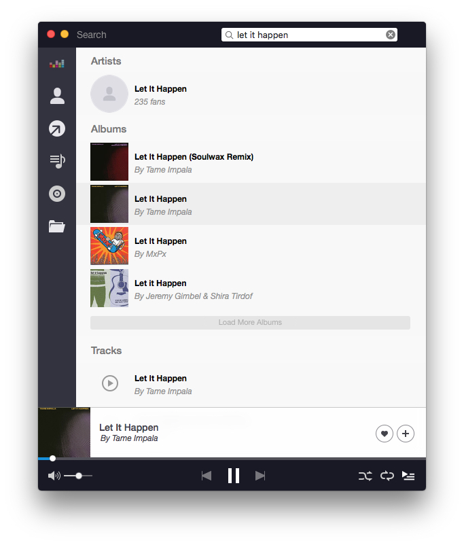Add current track with plus button
464x545 pixels.
(x=406, y=434)
